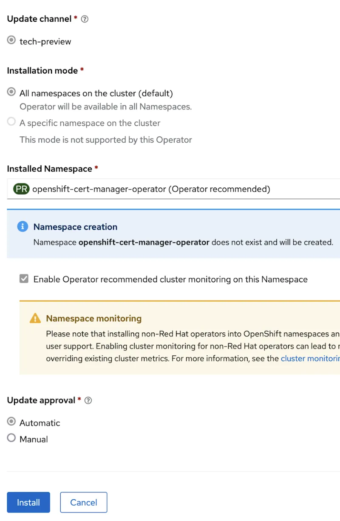This screenshot has width=340, height=521.
Task: Click the Install button
Action: coord(28,502)
